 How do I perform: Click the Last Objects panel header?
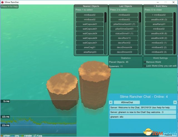coord(125,6)
